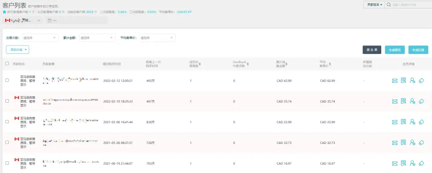Screen dimensions: 432x173
Task: Click the tag icon in the CAD 32.73 row
Action: pos(421,143)
